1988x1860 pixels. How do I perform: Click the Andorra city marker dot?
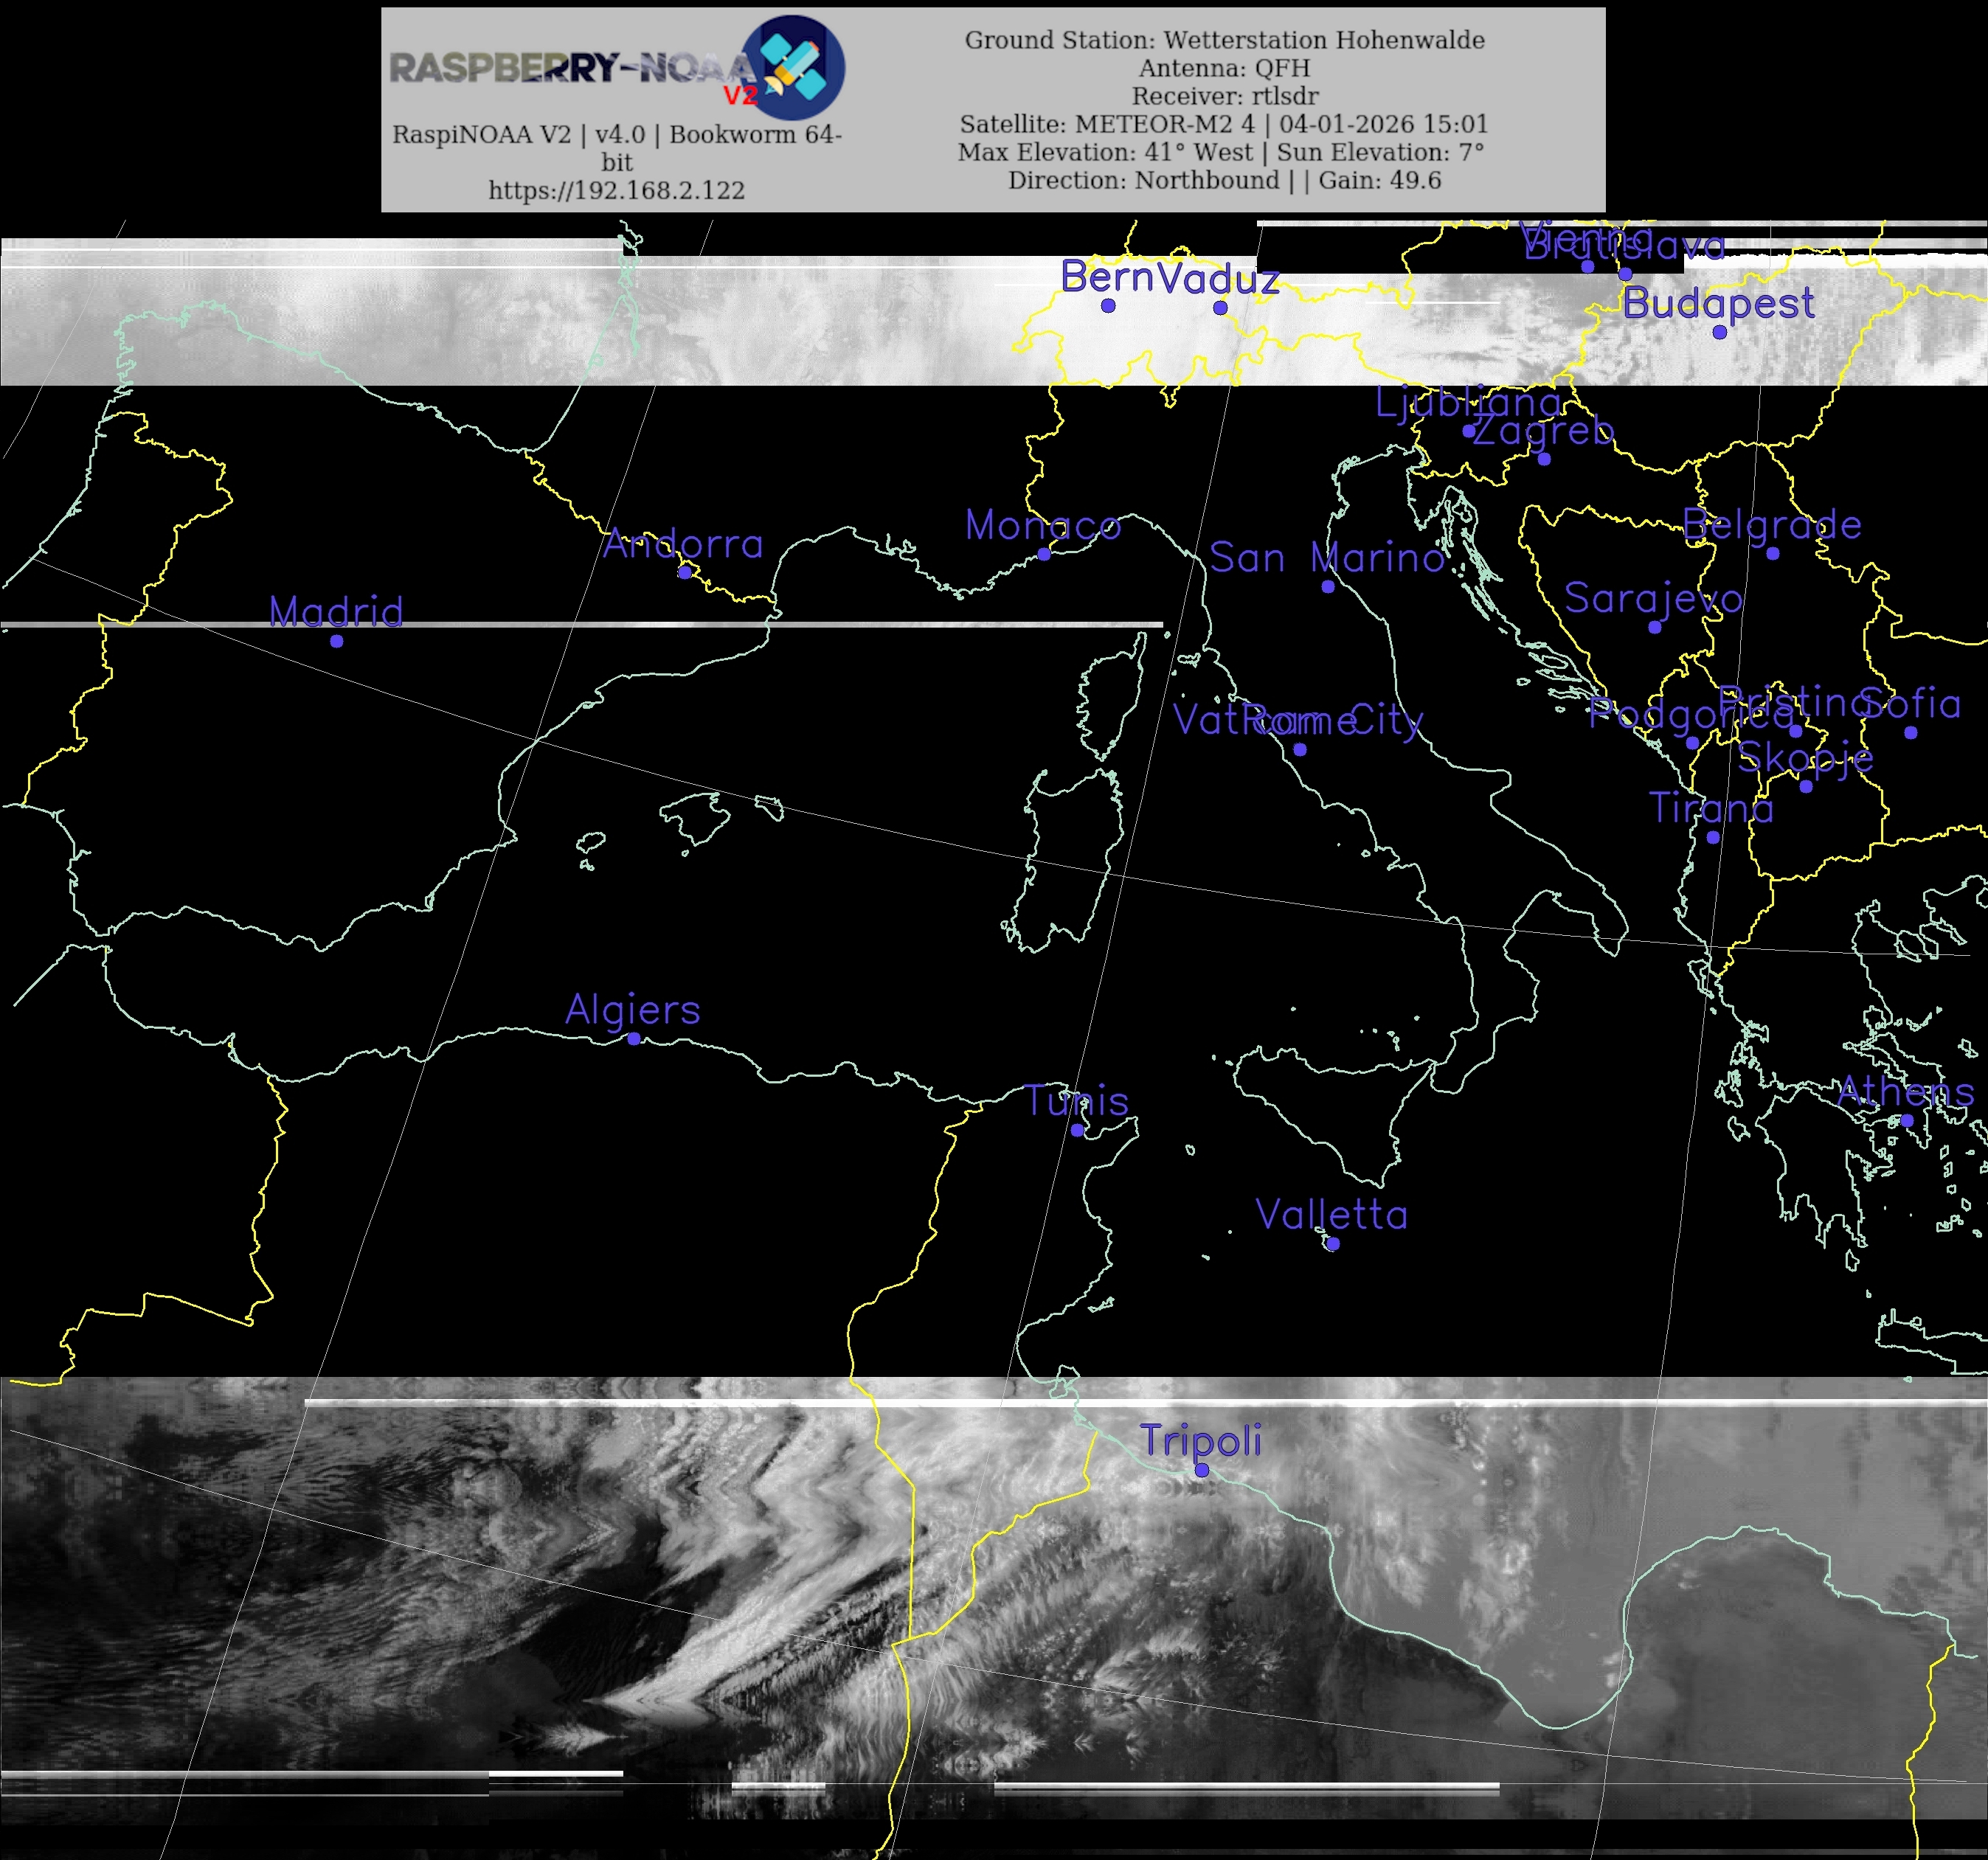pyautogui.click(x=685, y=572)
